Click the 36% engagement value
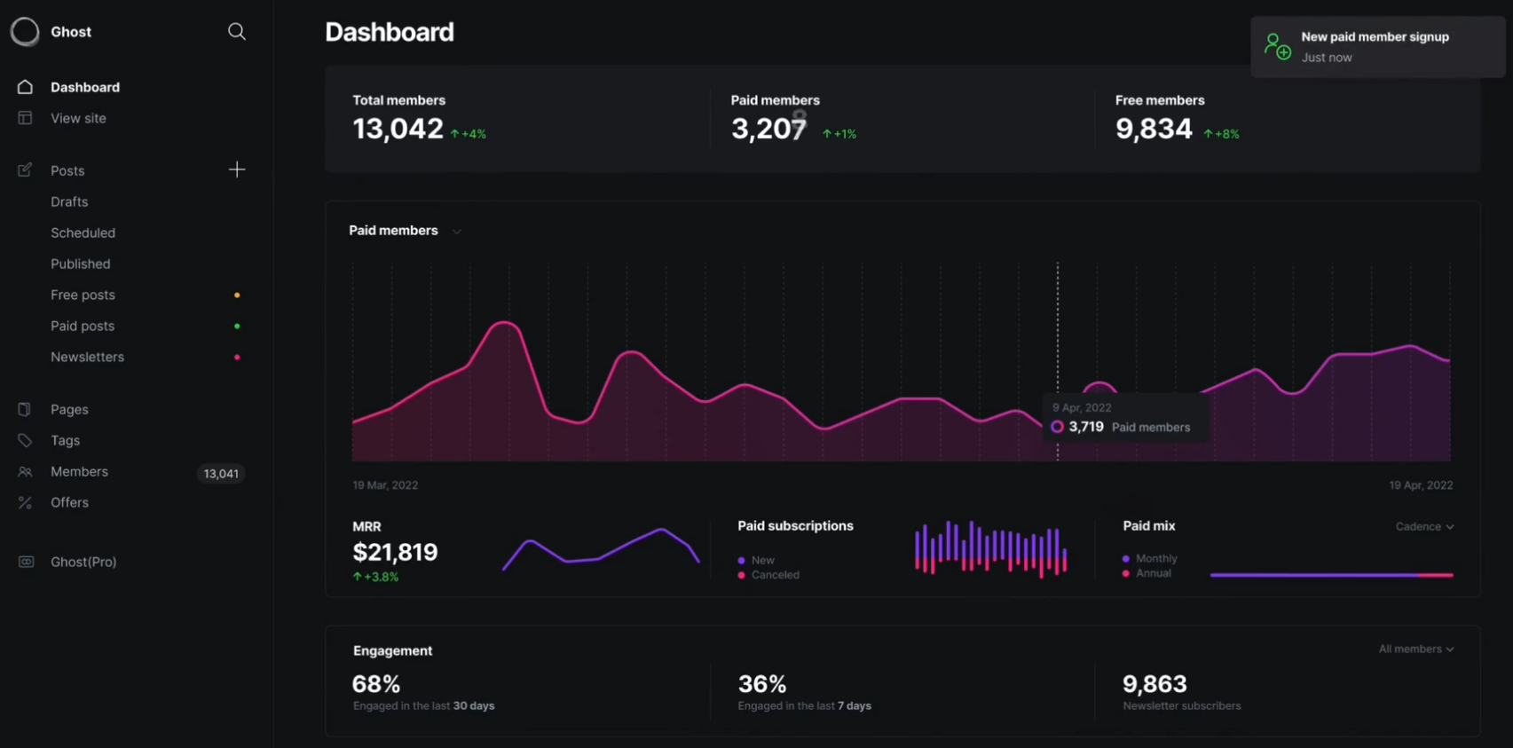The width and height of the screenshot is (1513, 748). pyautogui.click(x=762, y=684)
